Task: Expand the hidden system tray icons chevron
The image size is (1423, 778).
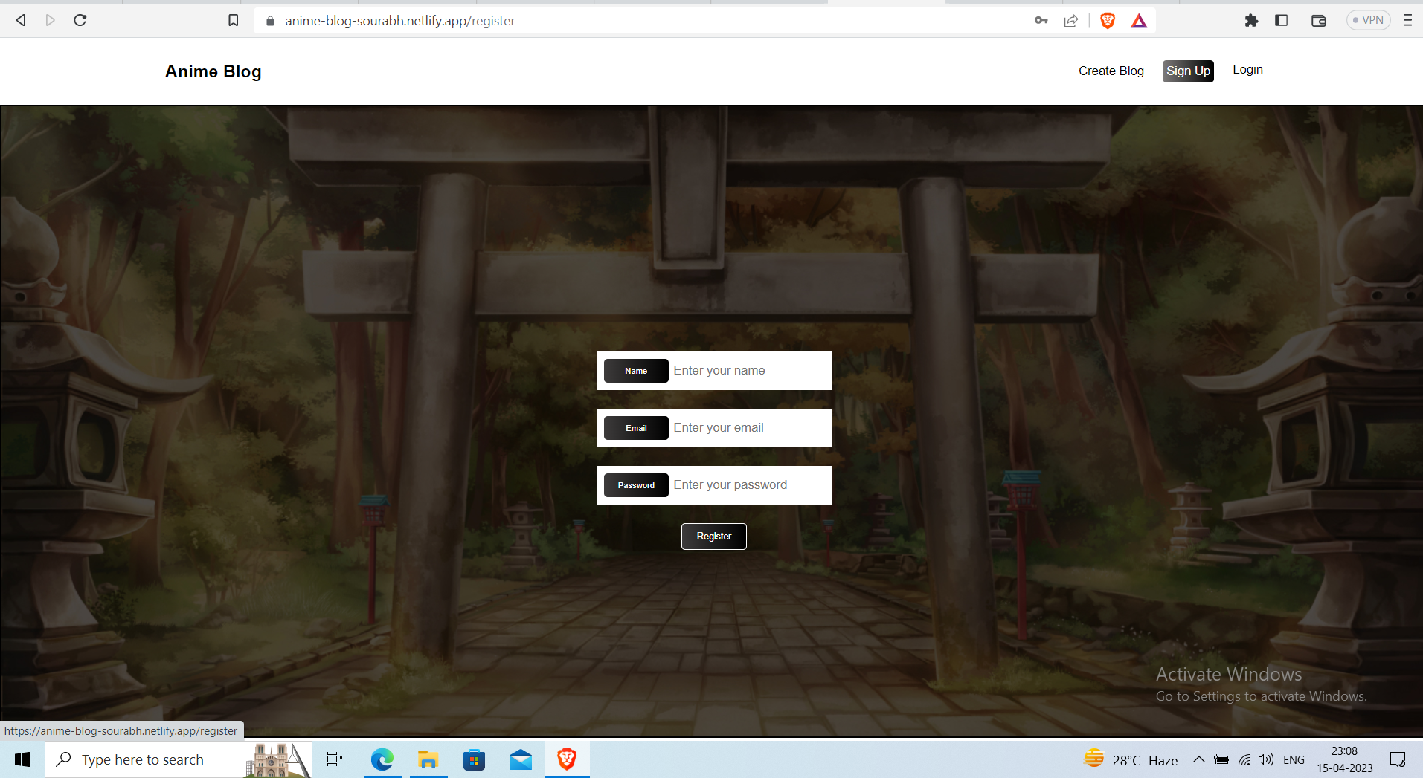Action: (x=1198, y=759)
